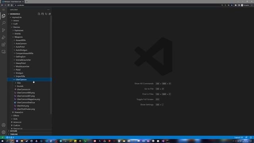Click the Explorer tree vertical scrollbar
254x143 pixels.
(51, 65)
